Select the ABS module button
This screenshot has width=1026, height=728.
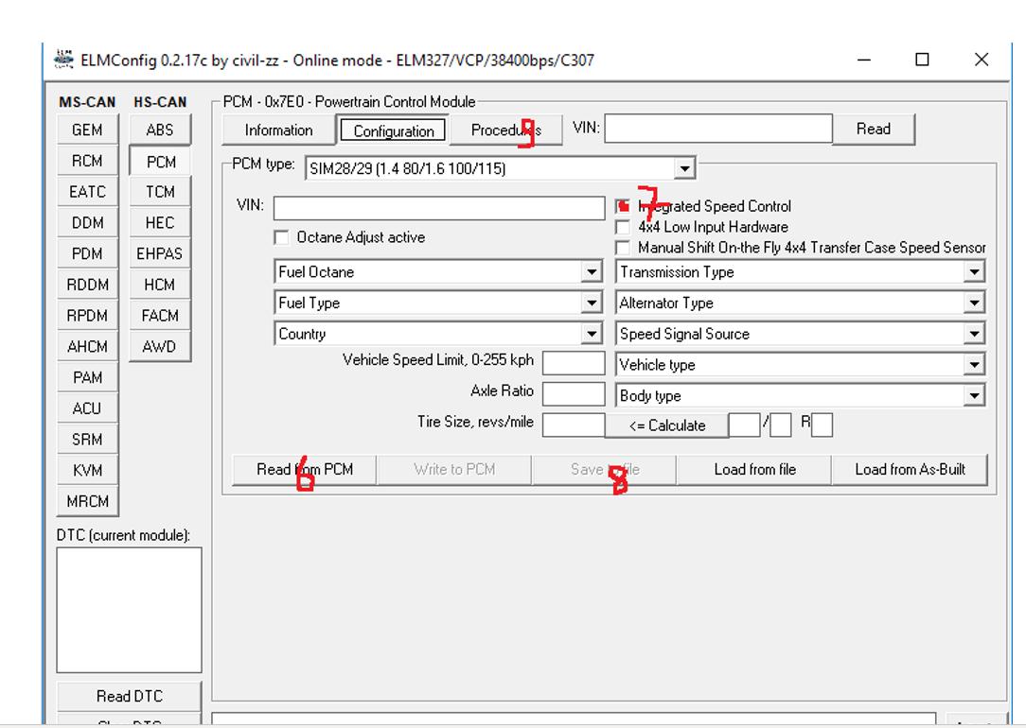[x=160, y=130]
